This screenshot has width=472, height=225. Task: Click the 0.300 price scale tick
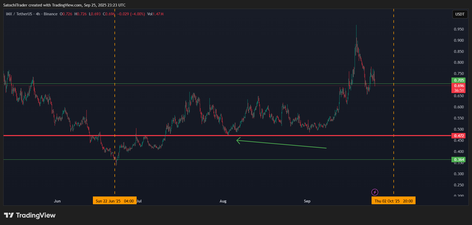click(459, 174)
